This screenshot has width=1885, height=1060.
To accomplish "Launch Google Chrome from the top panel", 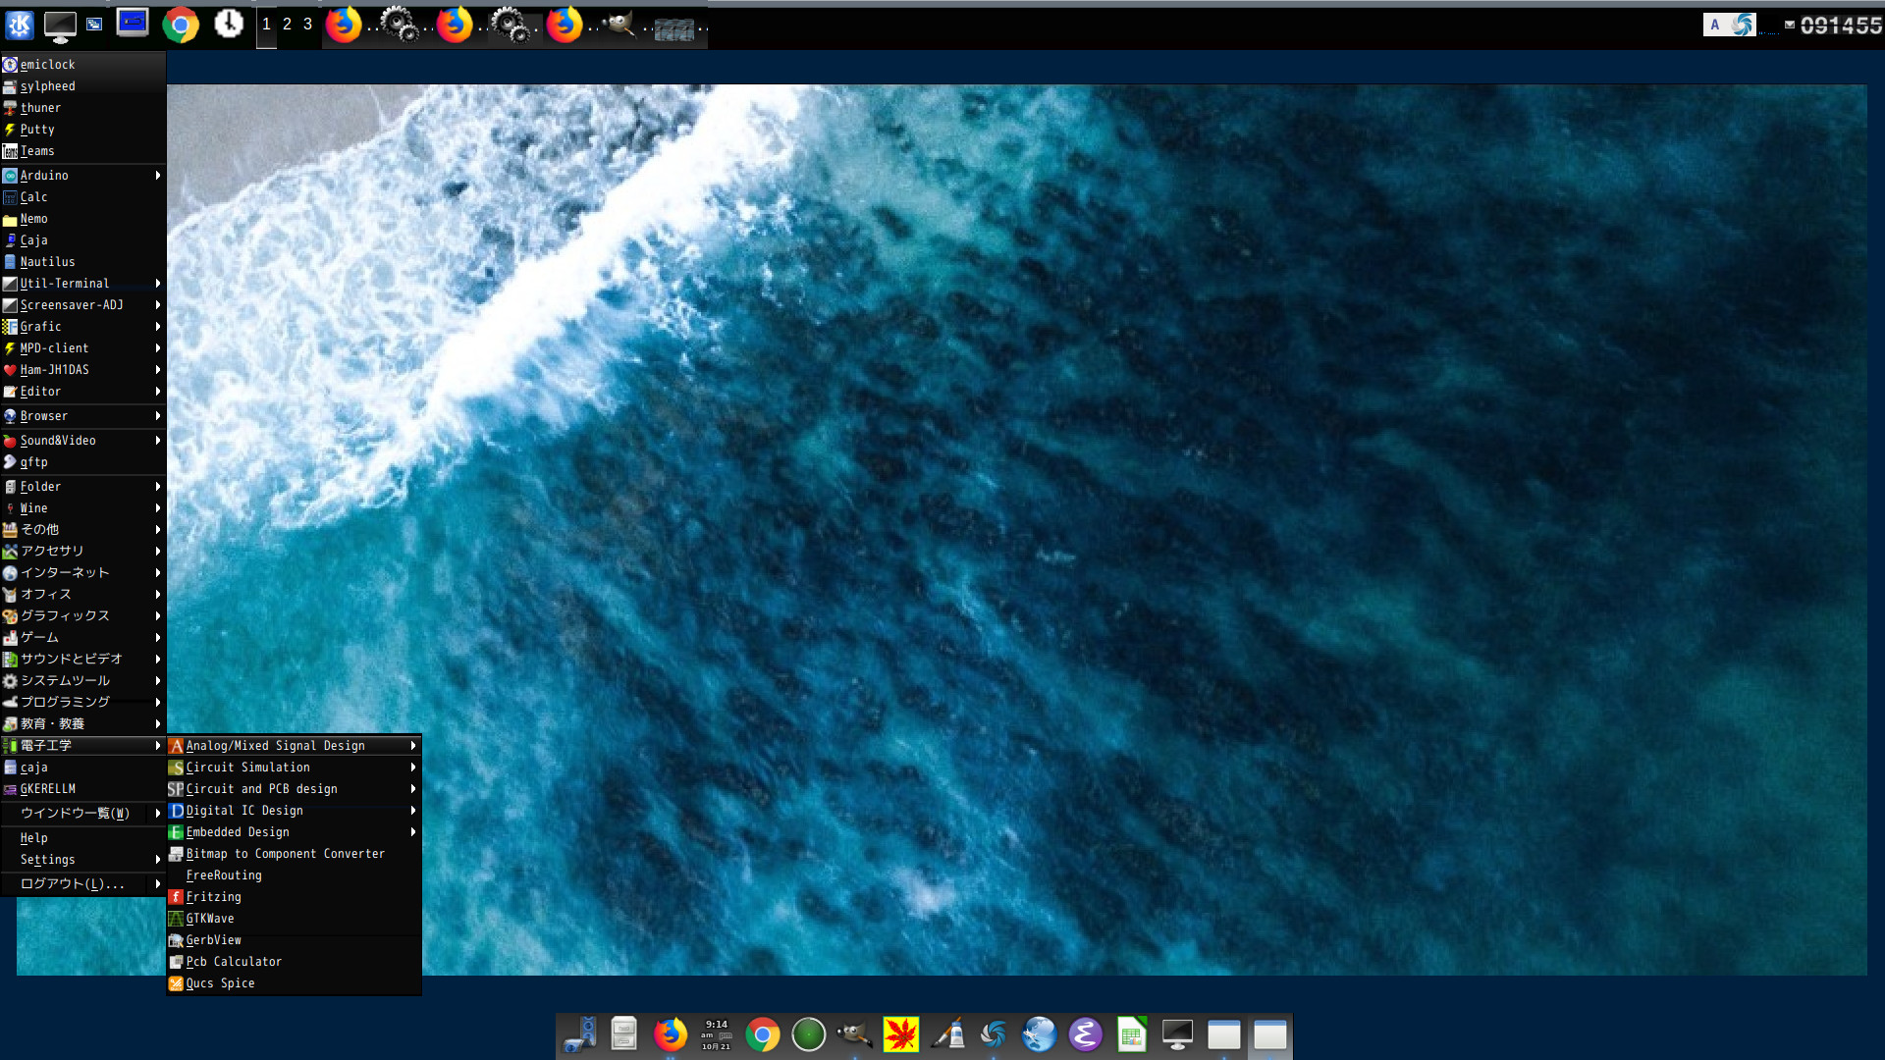I will (181, 26).
